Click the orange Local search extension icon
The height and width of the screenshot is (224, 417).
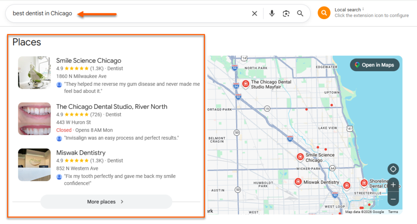[324, 13]
